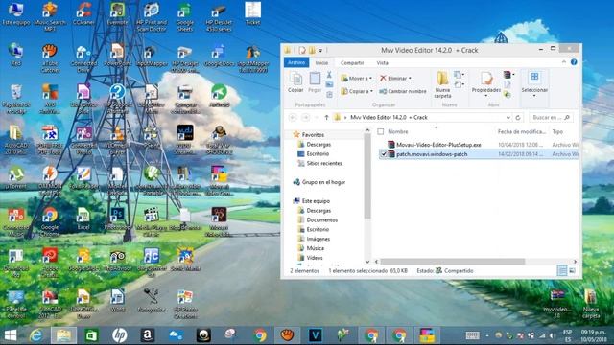Open Grupo en el hogar
The height and width of the screenshot is (345, 614).
click(323, 182)
